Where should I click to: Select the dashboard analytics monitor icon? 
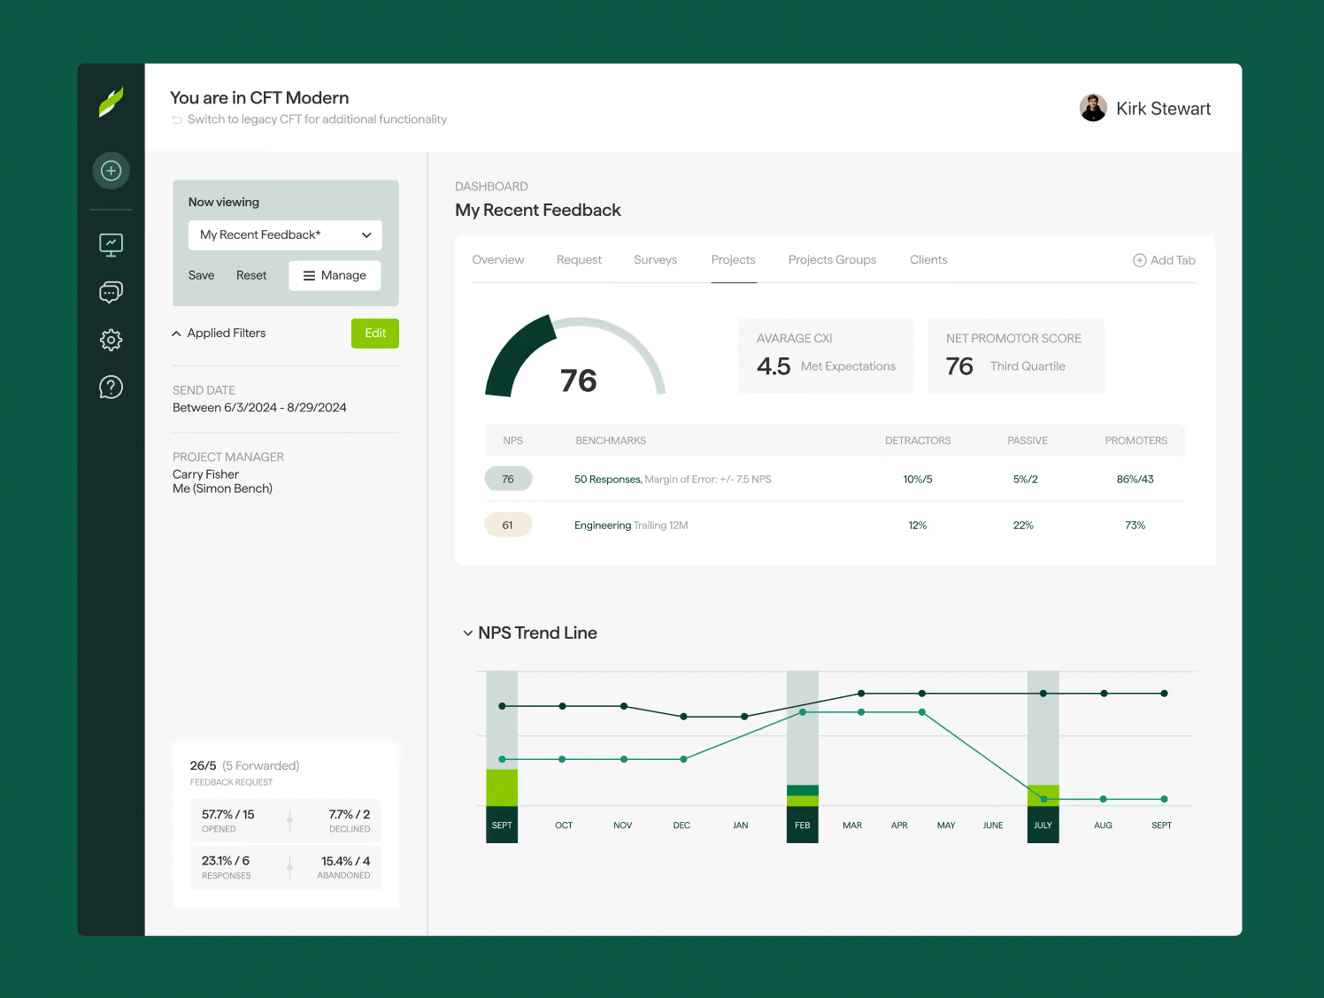[x=111, y=244]
